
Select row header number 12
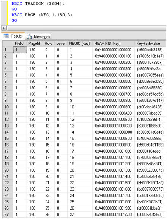[8, 120]
